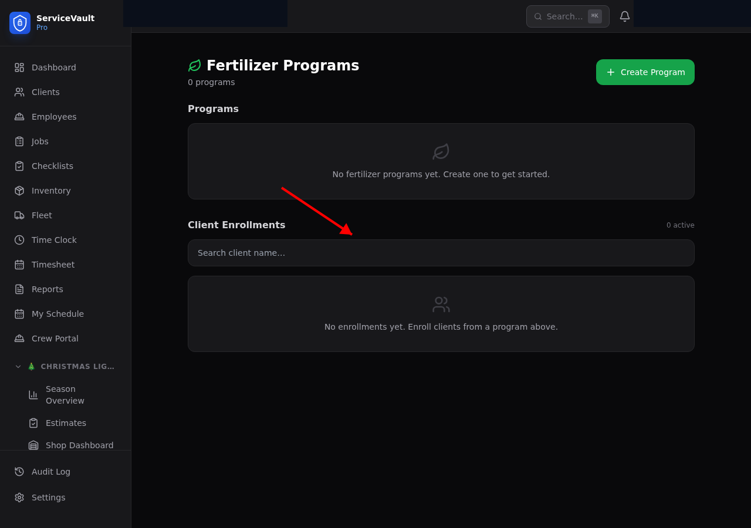
Task: Click the Checklists clipboard icon
Action: 19,165
